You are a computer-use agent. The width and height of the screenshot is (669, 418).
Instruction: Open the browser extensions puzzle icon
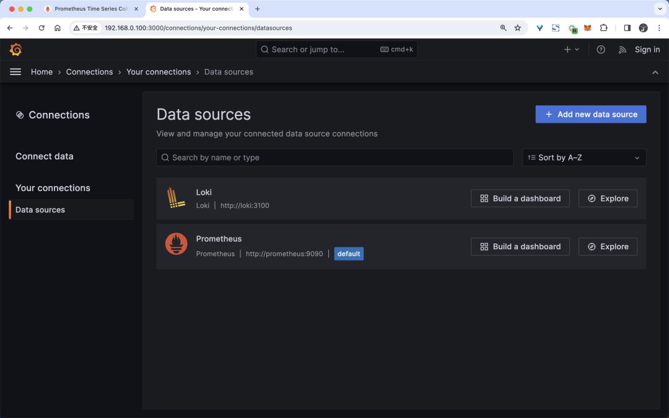tap(603, 28)
